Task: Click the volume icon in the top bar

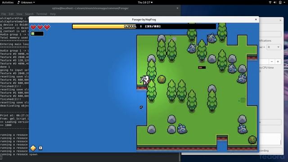Action: coord(275,2)
